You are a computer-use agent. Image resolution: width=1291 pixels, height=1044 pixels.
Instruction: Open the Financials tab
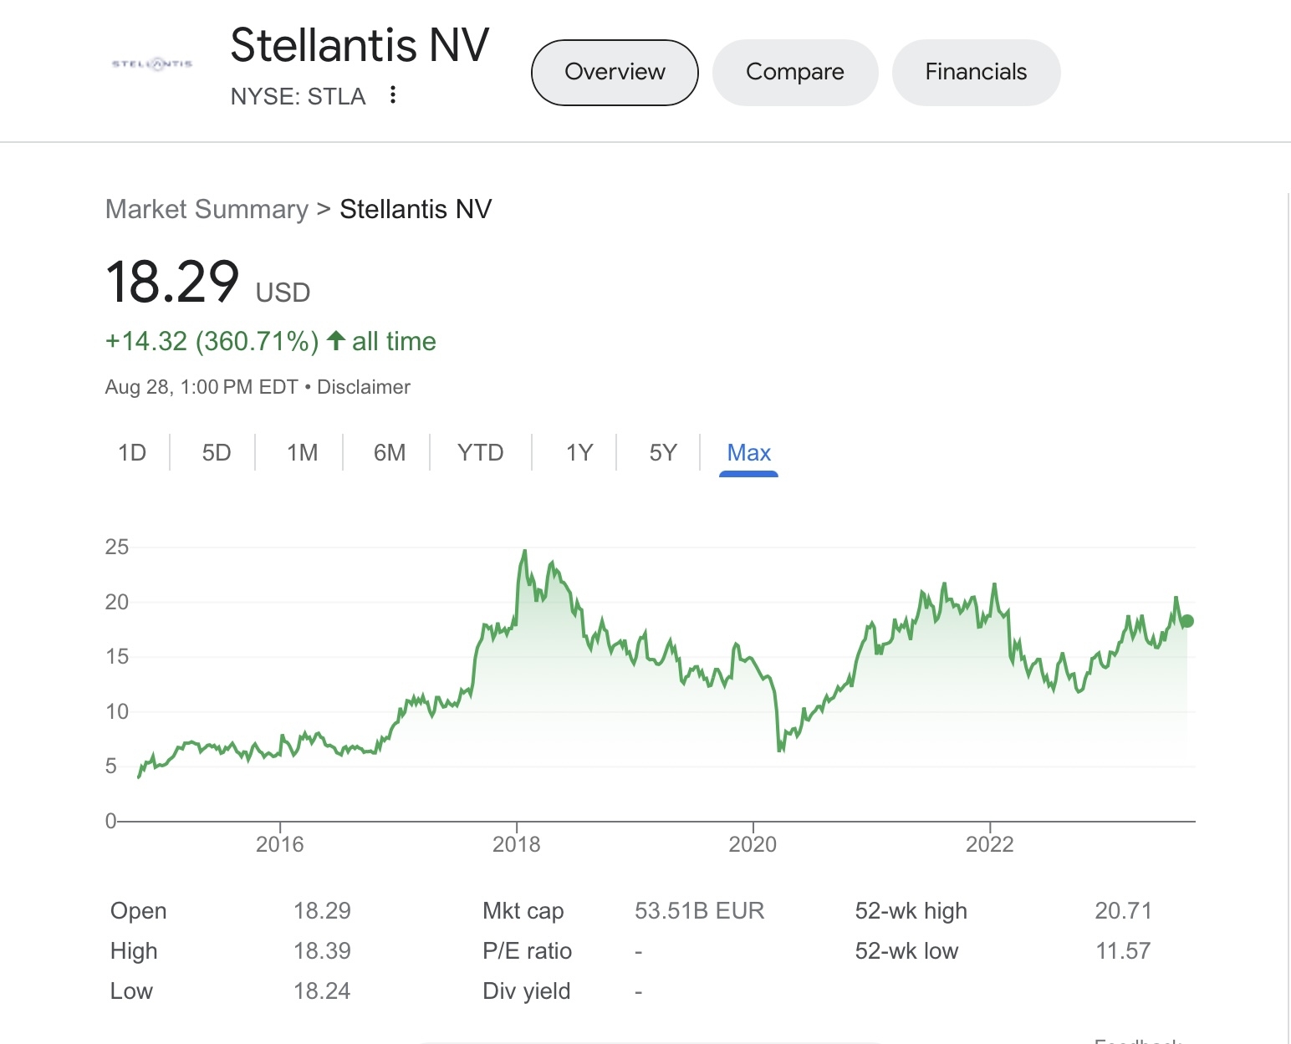tap(976, 73)
